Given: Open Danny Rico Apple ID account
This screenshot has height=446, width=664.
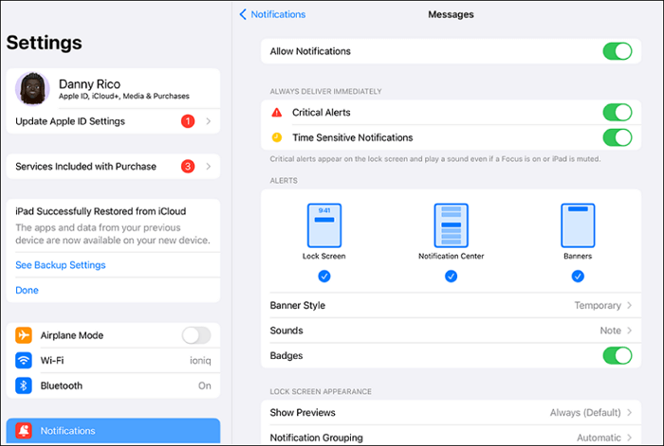Looking at the screenshot, I should tap(114, 89).
